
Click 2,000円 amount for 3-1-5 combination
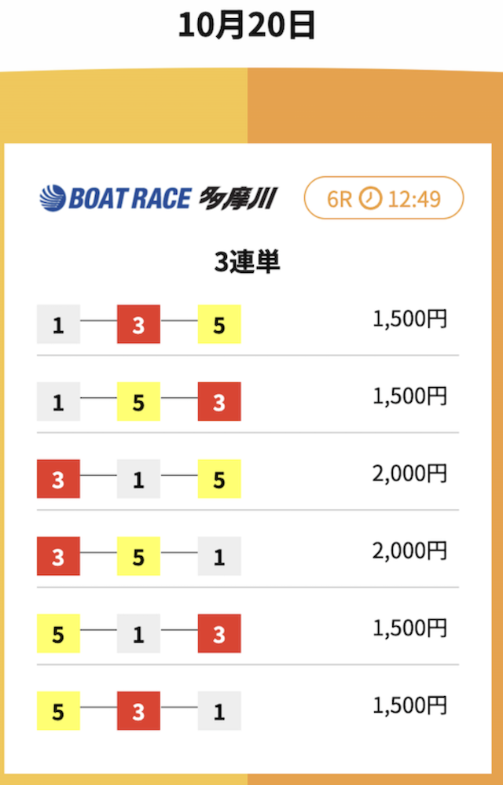409,474
